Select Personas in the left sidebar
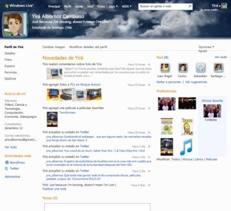The width and height of the screenshot is (231, 211). pos(11,72)
